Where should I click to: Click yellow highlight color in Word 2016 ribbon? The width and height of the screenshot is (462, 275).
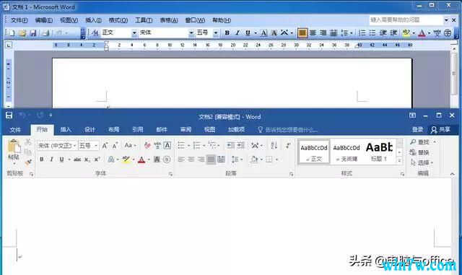(x=126, y=160)
